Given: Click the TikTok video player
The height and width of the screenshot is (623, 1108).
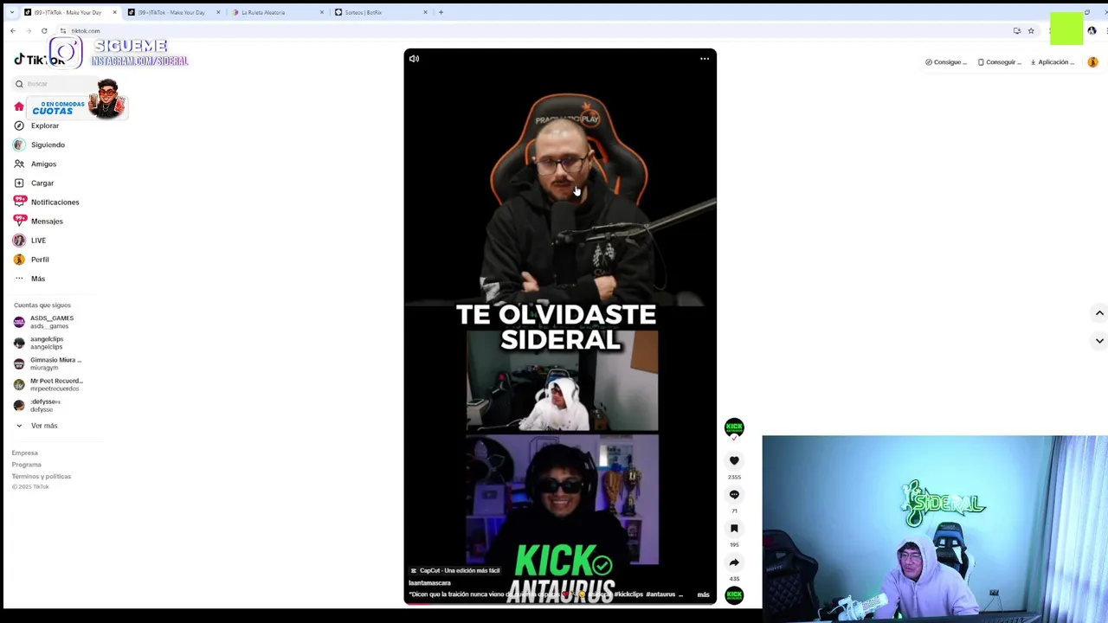Looking at the screenshot, I should point(560,325).
